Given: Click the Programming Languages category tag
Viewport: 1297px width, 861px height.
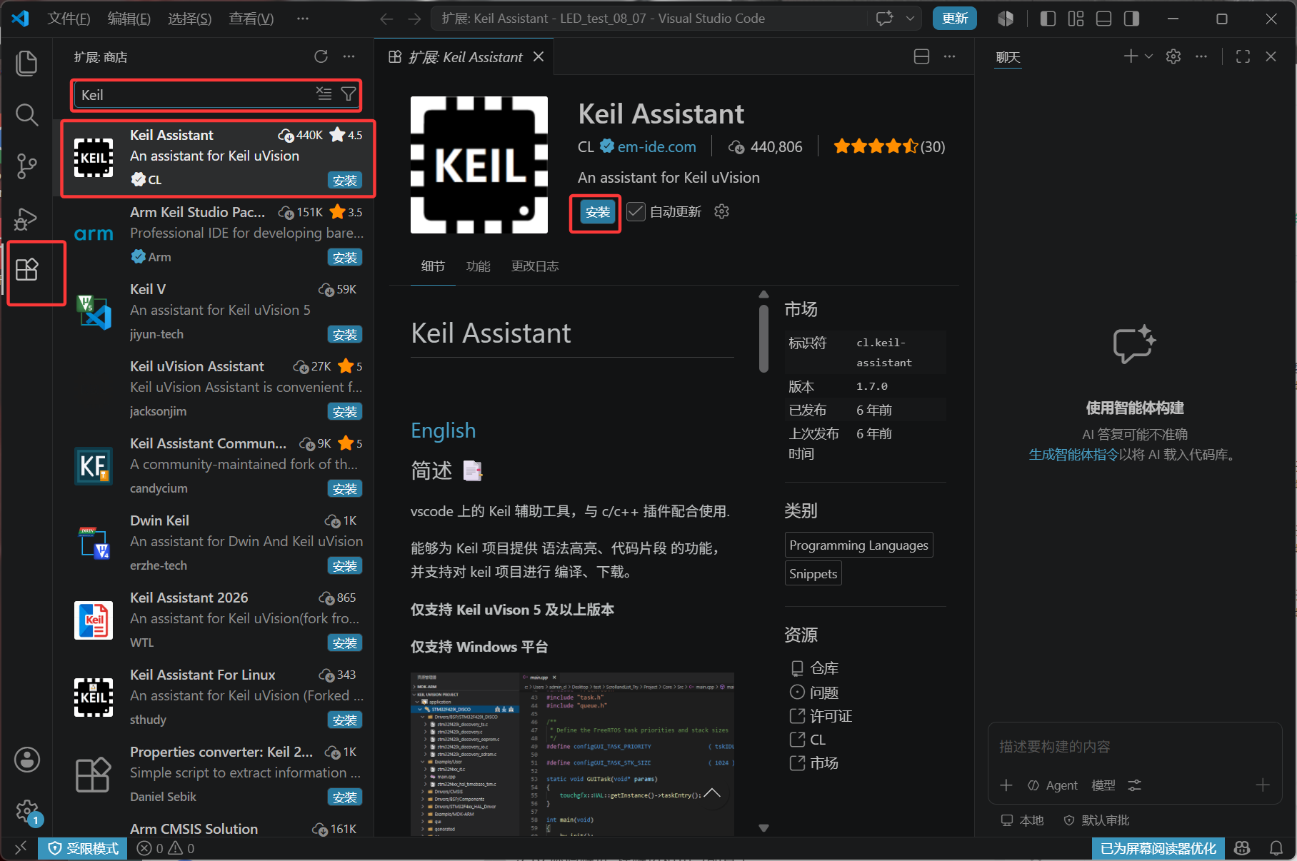Looking at the screenshot, I should click(x=858, y=545).
